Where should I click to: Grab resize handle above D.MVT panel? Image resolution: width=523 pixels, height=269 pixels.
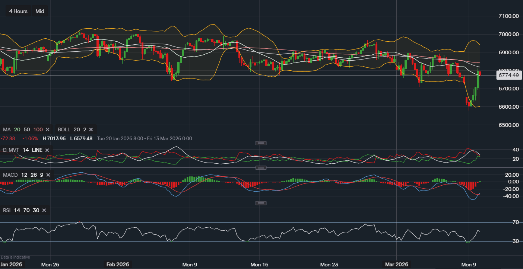coord(261,143)
